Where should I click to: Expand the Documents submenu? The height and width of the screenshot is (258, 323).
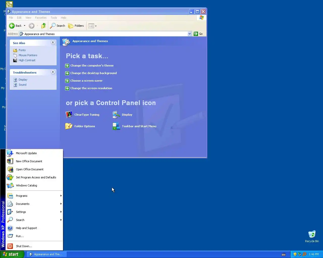pos(34,204)
